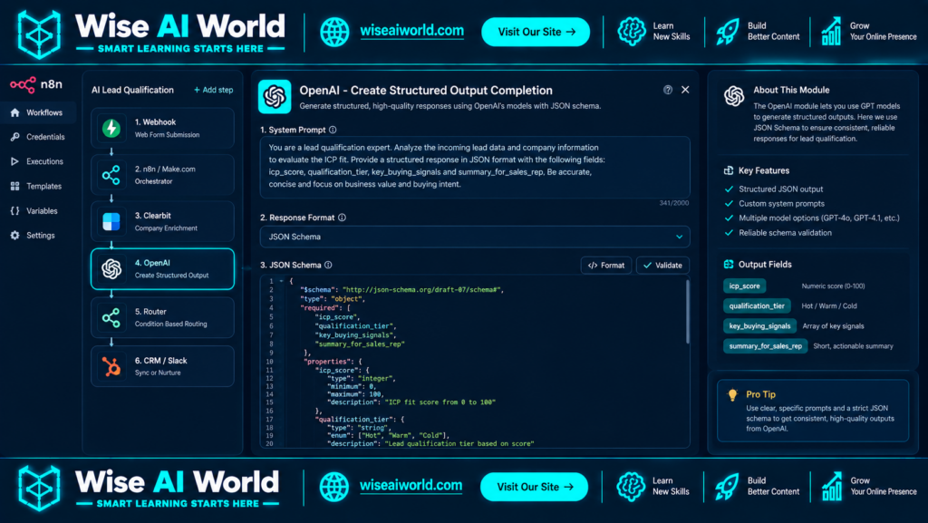Click the icp_score output field tag
This screenshot has width=928, height=523.
(745, 286)
